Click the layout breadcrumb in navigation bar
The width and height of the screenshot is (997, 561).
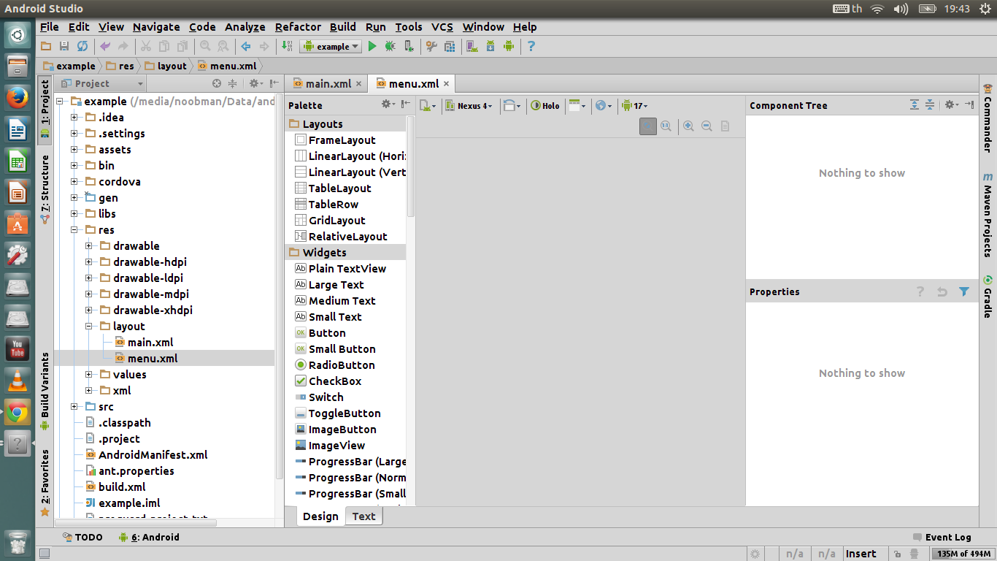point(166,66)
